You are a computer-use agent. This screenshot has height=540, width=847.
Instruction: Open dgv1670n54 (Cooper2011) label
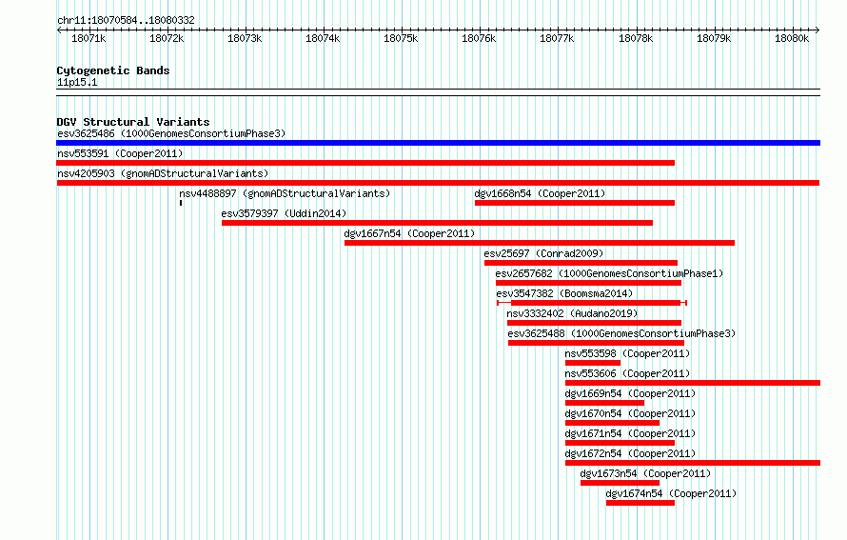tap(630, 413)
